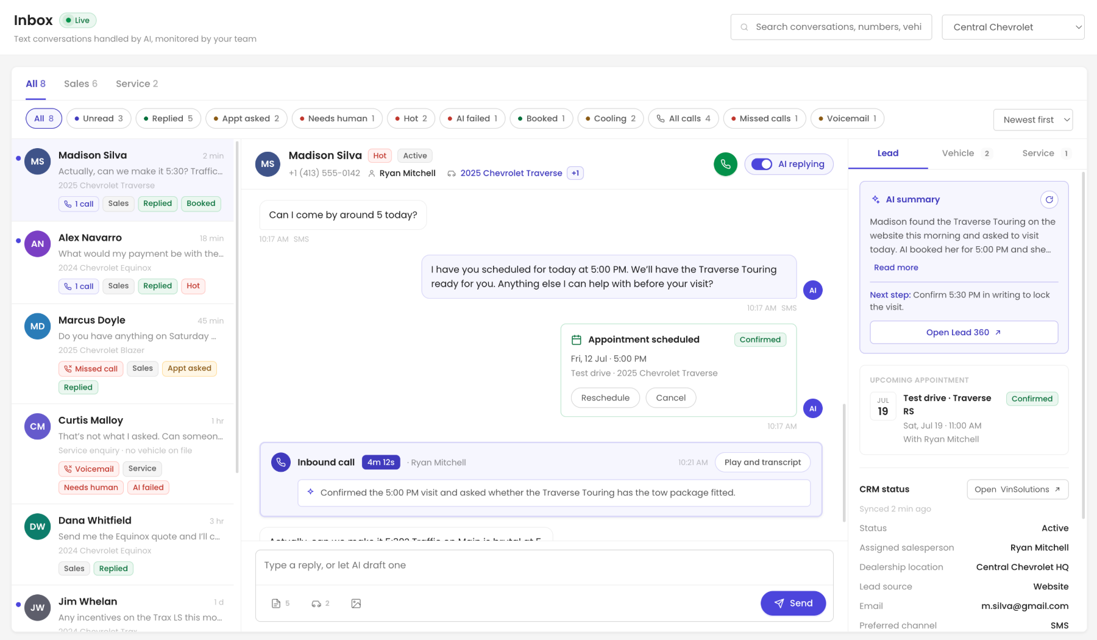Open Dana Whitfield's conversation
Viewport: 1097px width, 640px height.
pos(124,544)
